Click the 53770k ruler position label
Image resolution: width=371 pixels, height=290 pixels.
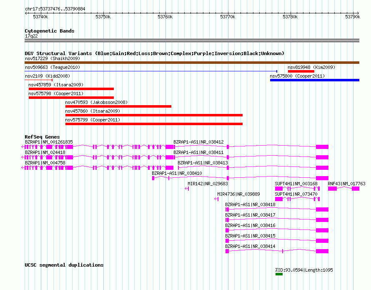pos(228,17)
